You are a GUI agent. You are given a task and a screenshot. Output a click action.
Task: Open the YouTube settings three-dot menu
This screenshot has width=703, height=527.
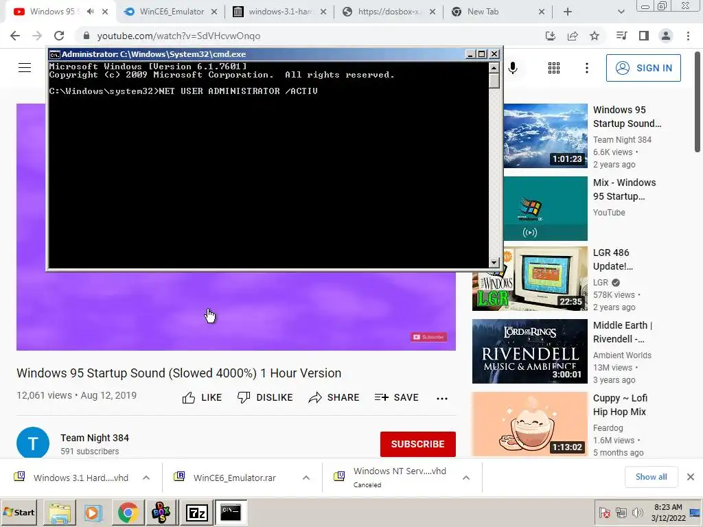click(x=587, y=68)
